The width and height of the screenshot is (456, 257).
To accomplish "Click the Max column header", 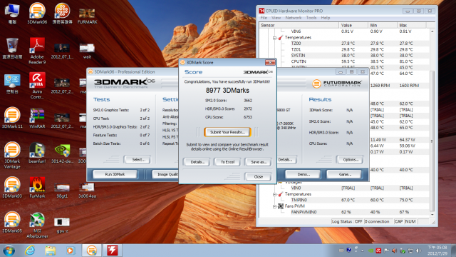I will pos(412,26).
